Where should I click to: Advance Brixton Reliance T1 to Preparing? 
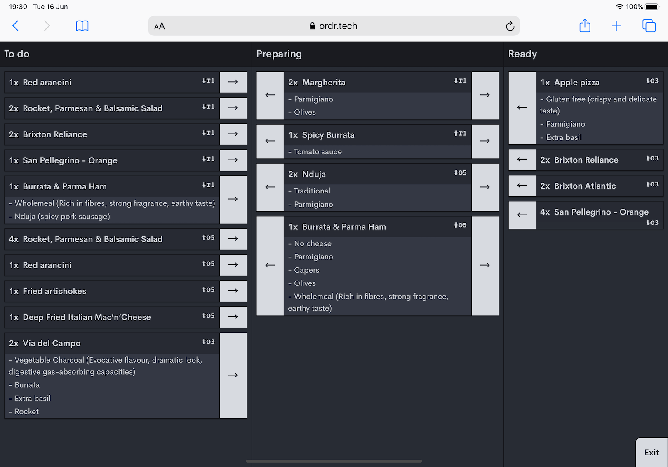[x=233, y=134]
